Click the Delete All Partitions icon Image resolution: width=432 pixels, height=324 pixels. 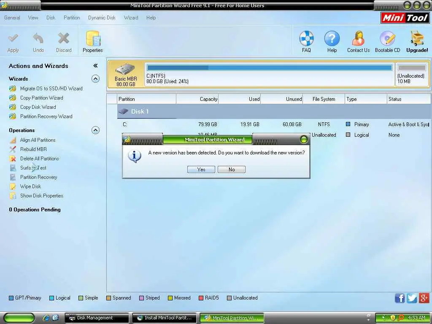point(13,159)
